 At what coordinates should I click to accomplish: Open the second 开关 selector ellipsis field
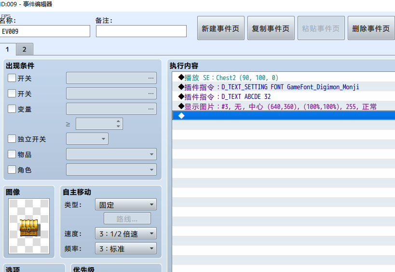point(111,93)
